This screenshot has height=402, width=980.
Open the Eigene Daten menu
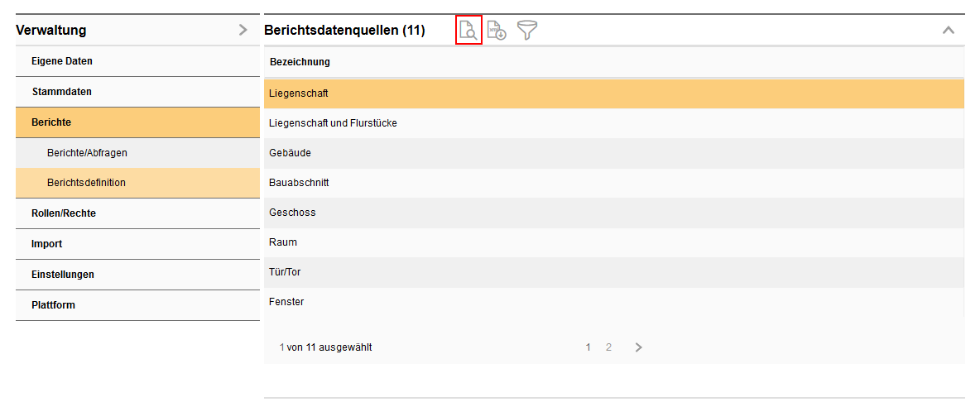(62, 61)
